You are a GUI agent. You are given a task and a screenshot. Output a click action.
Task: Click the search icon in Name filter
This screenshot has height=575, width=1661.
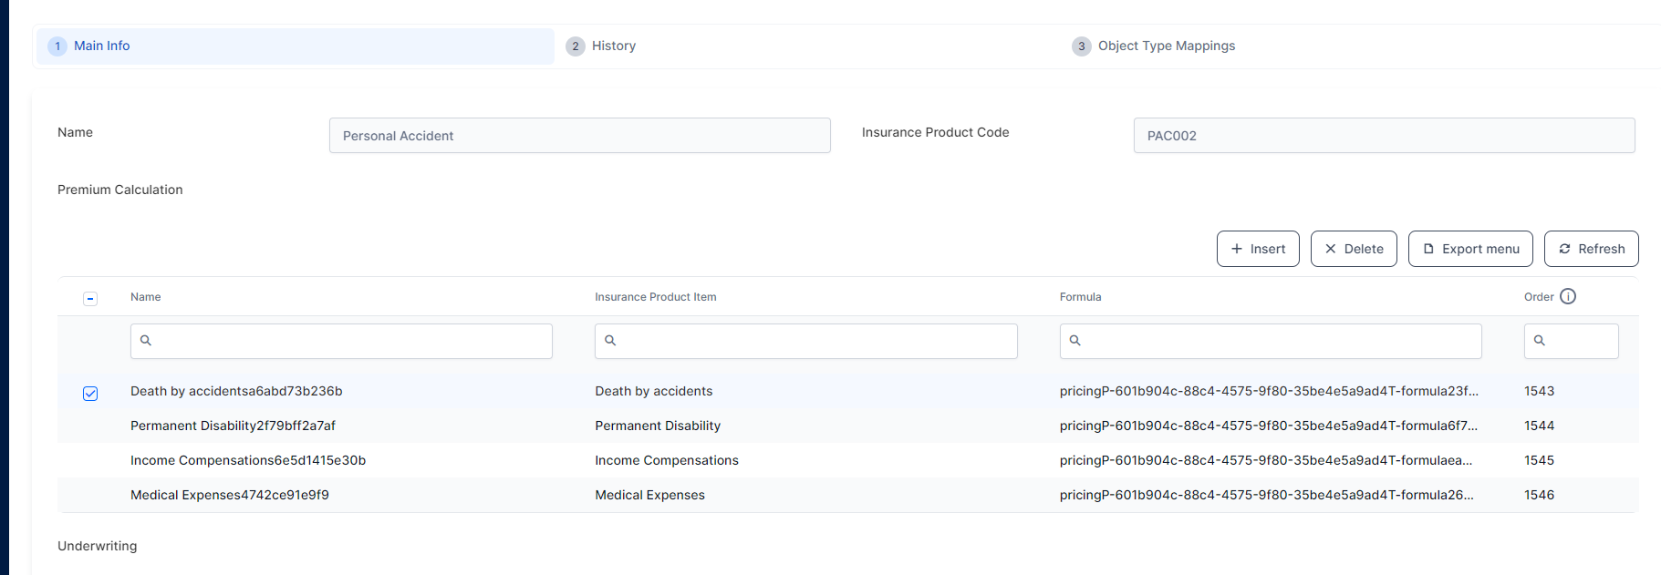coord(146,341)
